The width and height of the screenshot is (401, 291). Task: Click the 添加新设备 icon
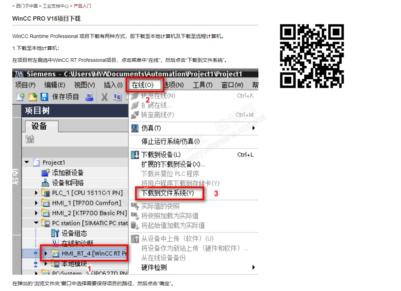click(45, 173)
